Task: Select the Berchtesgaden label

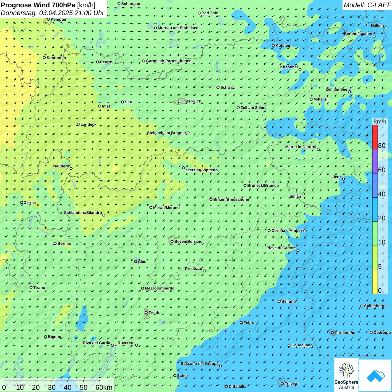Action: [358, 34]
